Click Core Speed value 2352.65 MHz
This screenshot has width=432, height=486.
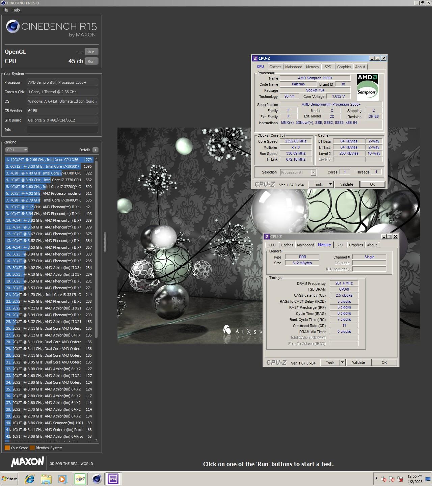[296, 141]
